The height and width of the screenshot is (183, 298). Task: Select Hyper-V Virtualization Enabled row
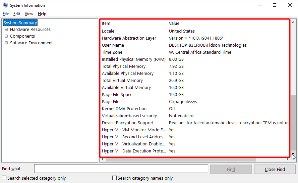click(195, 144)
